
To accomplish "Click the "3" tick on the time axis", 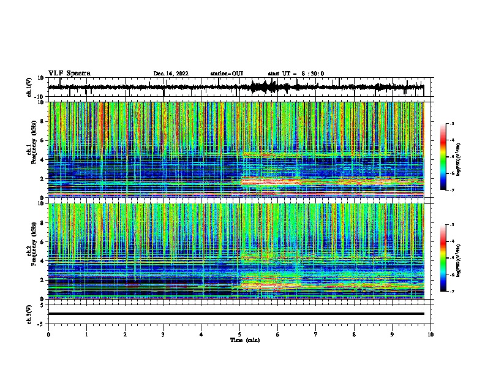I will tap(163, 335).
